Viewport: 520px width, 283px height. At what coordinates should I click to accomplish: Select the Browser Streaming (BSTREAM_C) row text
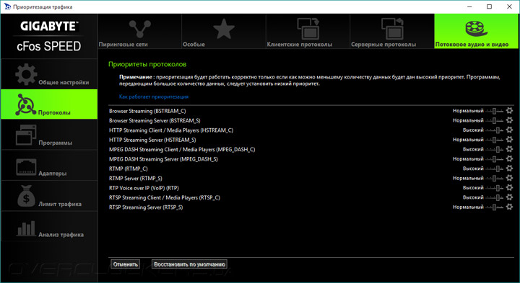click(x=147, y=111)
